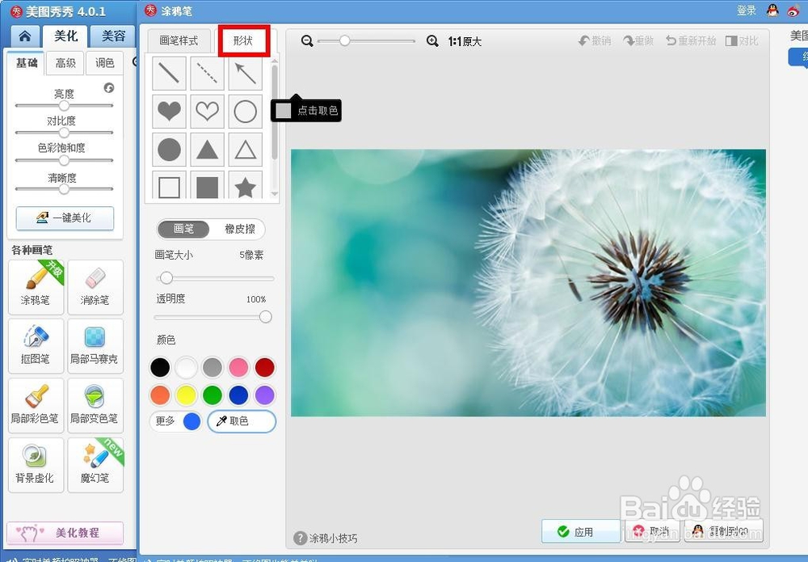Click the QQ penguin login icon
The image size is (808, 562).
[x=772, y=11]
